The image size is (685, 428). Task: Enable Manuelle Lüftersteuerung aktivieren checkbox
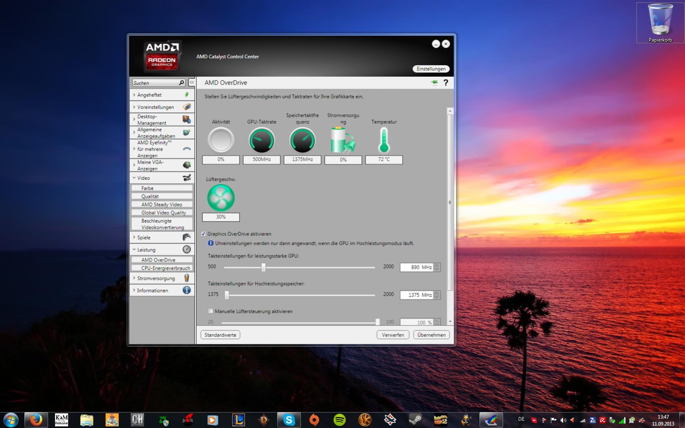211,311
